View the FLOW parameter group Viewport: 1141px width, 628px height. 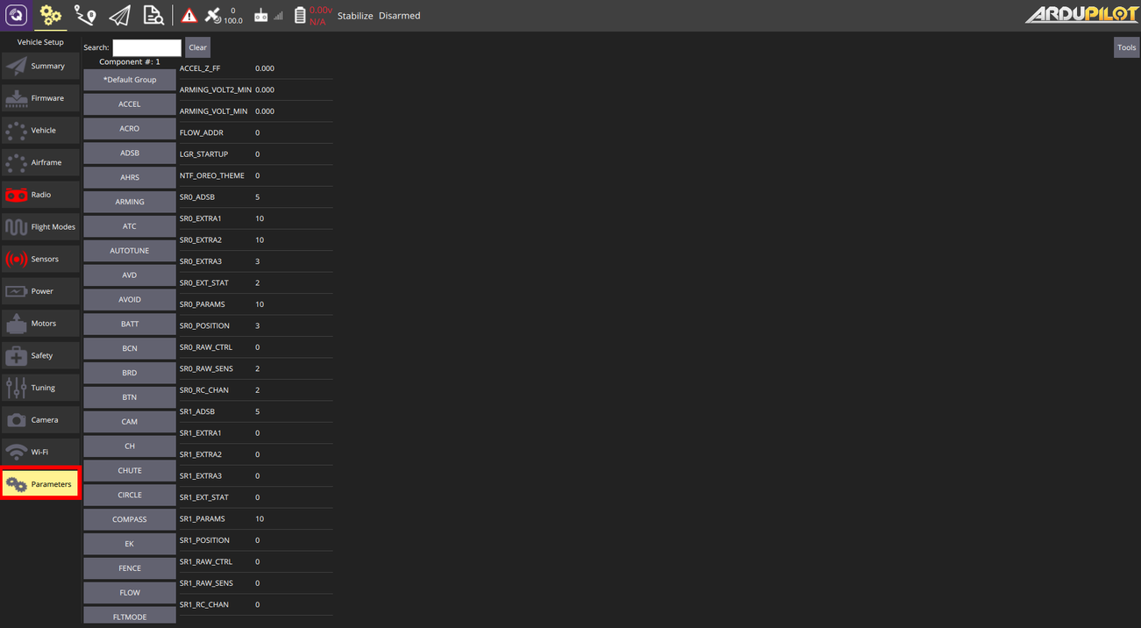130,593
